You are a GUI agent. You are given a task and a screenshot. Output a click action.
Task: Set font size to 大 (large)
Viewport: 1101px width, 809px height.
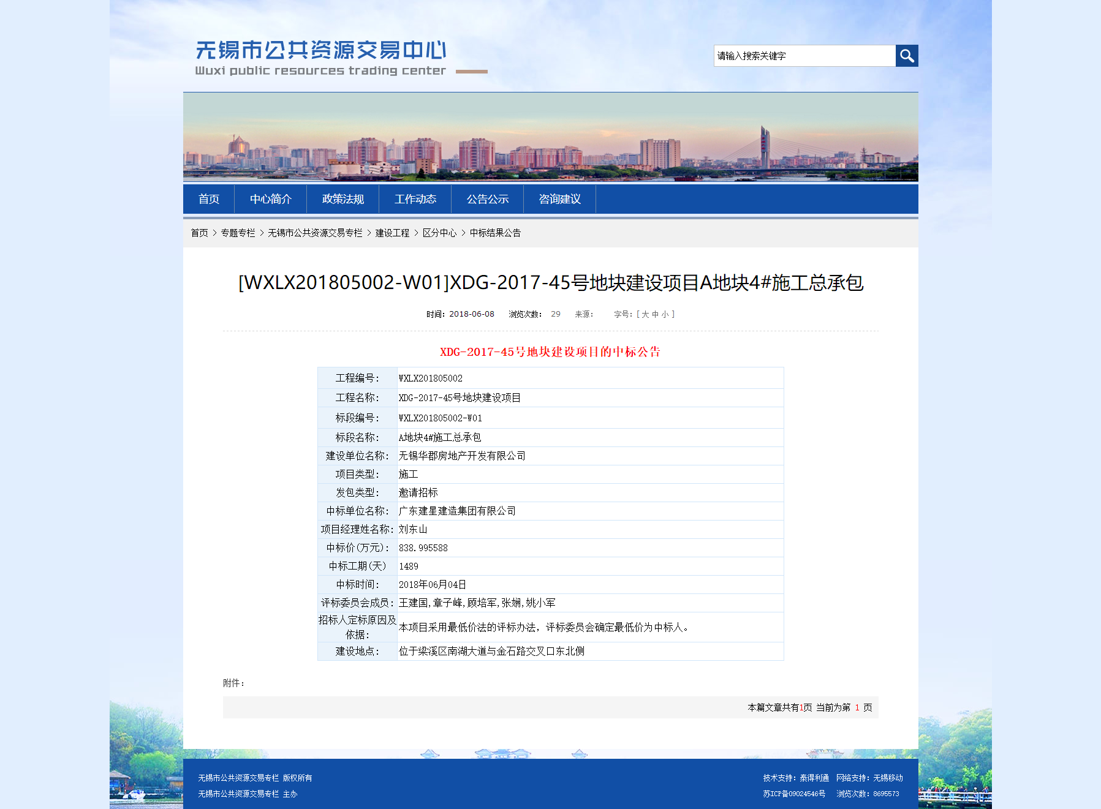pyautogui.click(x=645, y=314)
